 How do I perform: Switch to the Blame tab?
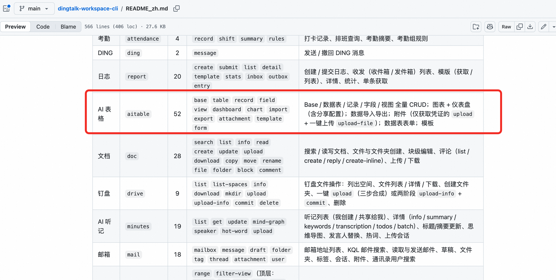pyautogui.click(x=68, y=27)
